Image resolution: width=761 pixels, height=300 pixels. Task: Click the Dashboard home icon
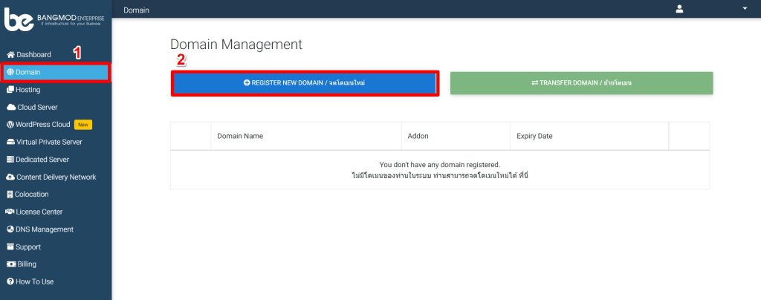coord(10,55)
